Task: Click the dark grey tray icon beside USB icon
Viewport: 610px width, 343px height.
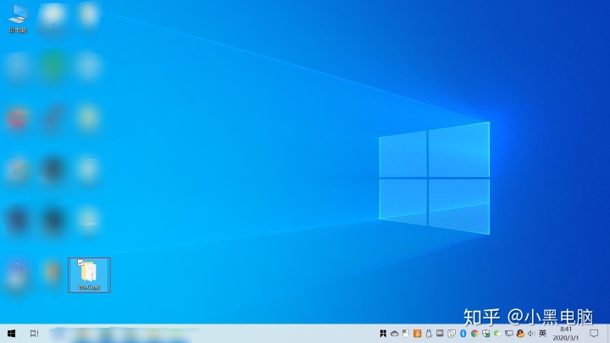Action: click(x=440, y=333)
